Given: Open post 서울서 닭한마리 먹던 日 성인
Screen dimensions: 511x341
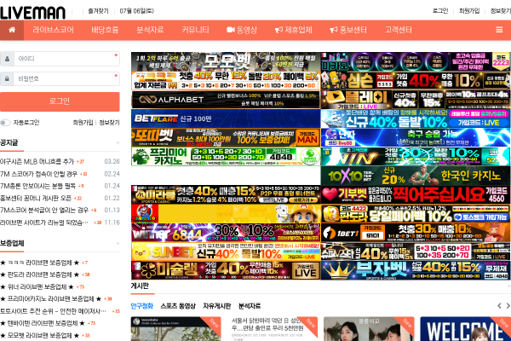Looking at the screenshot, I should coord(267,324).
